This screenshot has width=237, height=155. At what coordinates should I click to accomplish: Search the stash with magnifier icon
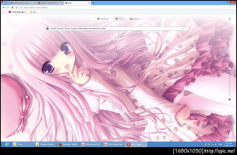click(229, 19)
